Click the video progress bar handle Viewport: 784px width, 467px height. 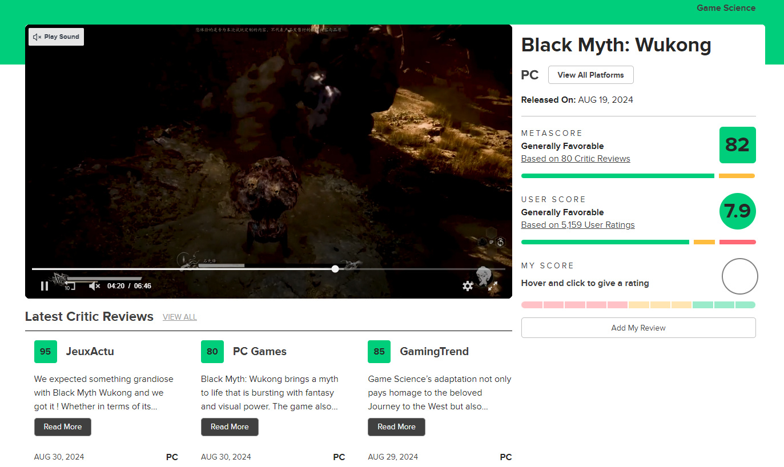[335, 269]
